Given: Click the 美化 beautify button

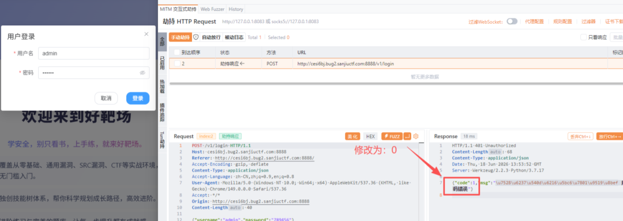Looking at the screenshot, I should (x=353, y=136).
